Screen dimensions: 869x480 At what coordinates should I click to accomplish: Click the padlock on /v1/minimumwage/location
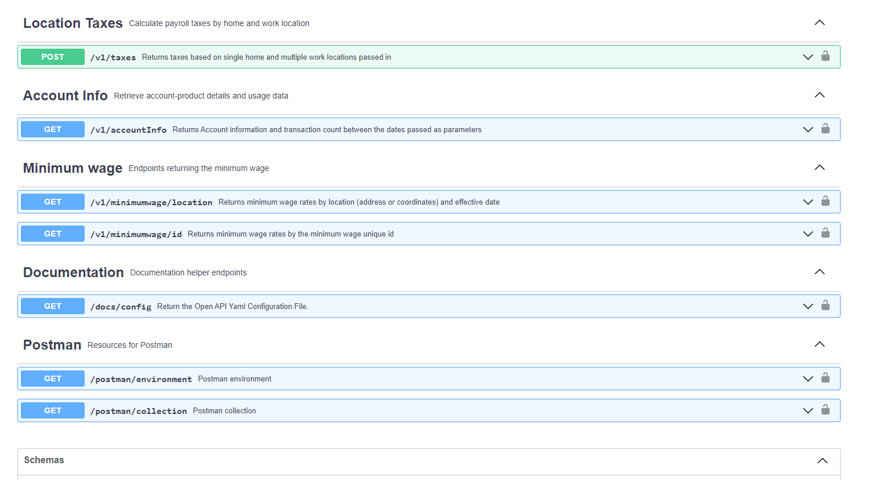point(826,202)
